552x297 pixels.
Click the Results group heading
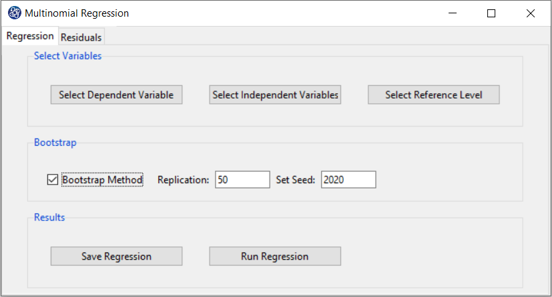point(49,218)
